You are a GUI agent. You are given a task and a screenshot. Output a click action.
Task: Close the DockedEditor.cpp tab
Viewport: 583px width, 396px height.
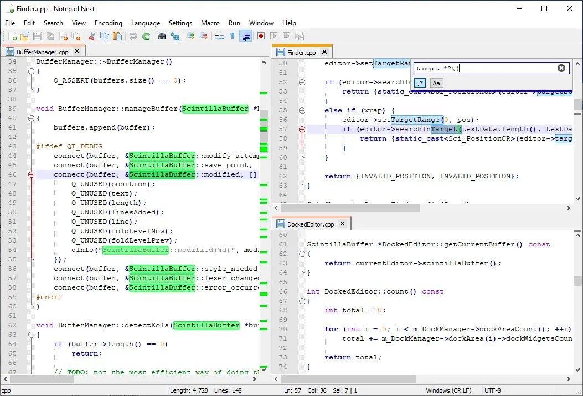[343, 224]
